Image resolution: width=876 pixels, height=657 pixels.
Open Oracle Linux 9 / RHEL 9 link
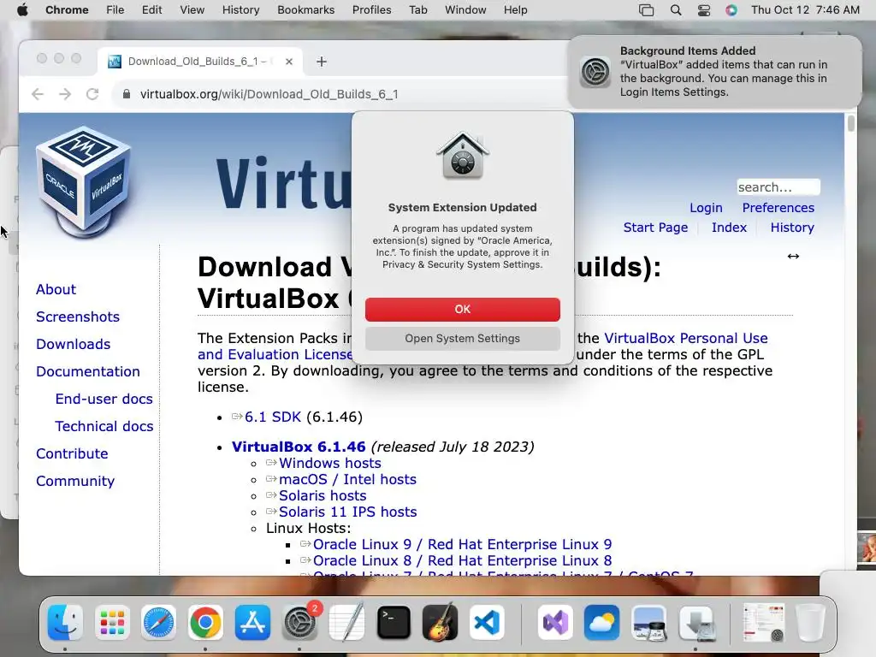pyautogui.click(x=462, y=544)
